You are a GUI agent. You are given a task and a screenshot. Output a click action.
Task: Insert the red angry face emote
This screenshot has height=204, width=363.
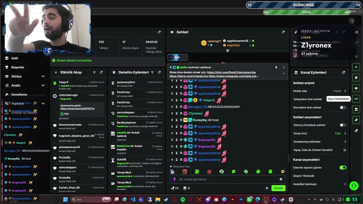209,171
